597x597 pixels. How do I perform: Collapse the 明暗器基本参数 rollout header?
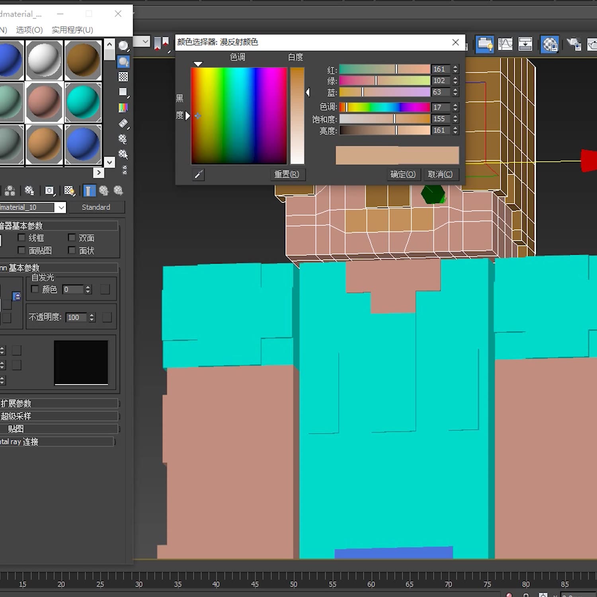coord(59,226)
